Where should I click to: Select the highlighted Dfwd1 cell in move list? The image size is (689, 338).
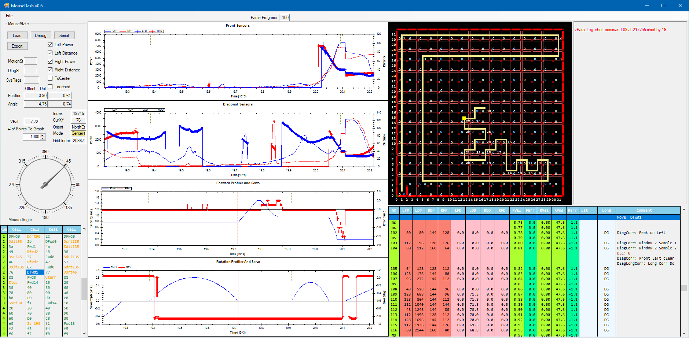coord(35,272)
